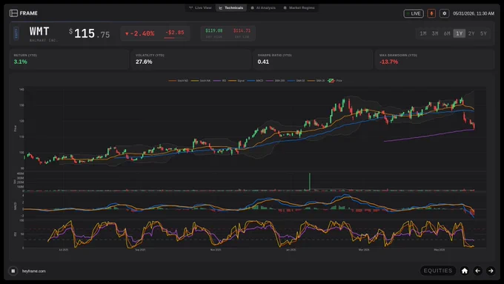This screenshot has width=504, height=284.
Task: Click the EQUITIES button
Action: (438, 271)
